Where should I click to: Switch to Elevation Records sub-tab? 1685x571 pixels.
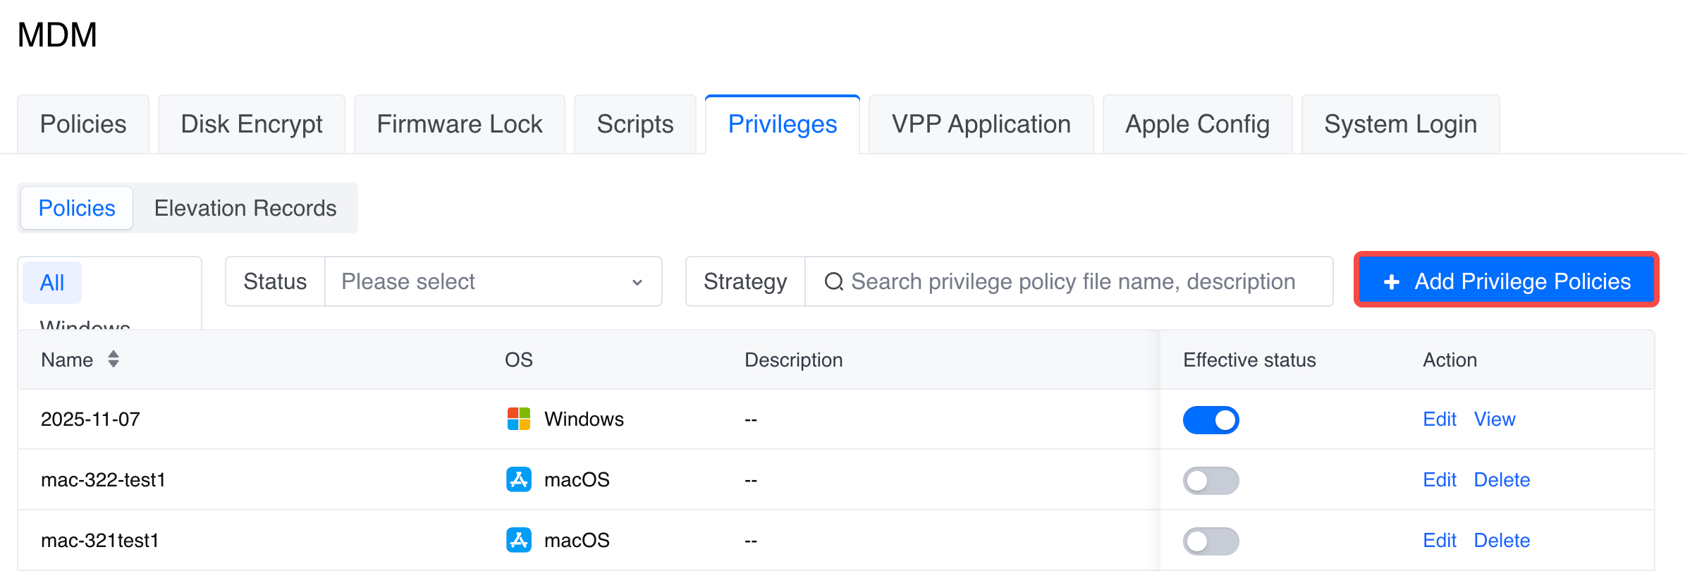(x=245, y=208)
